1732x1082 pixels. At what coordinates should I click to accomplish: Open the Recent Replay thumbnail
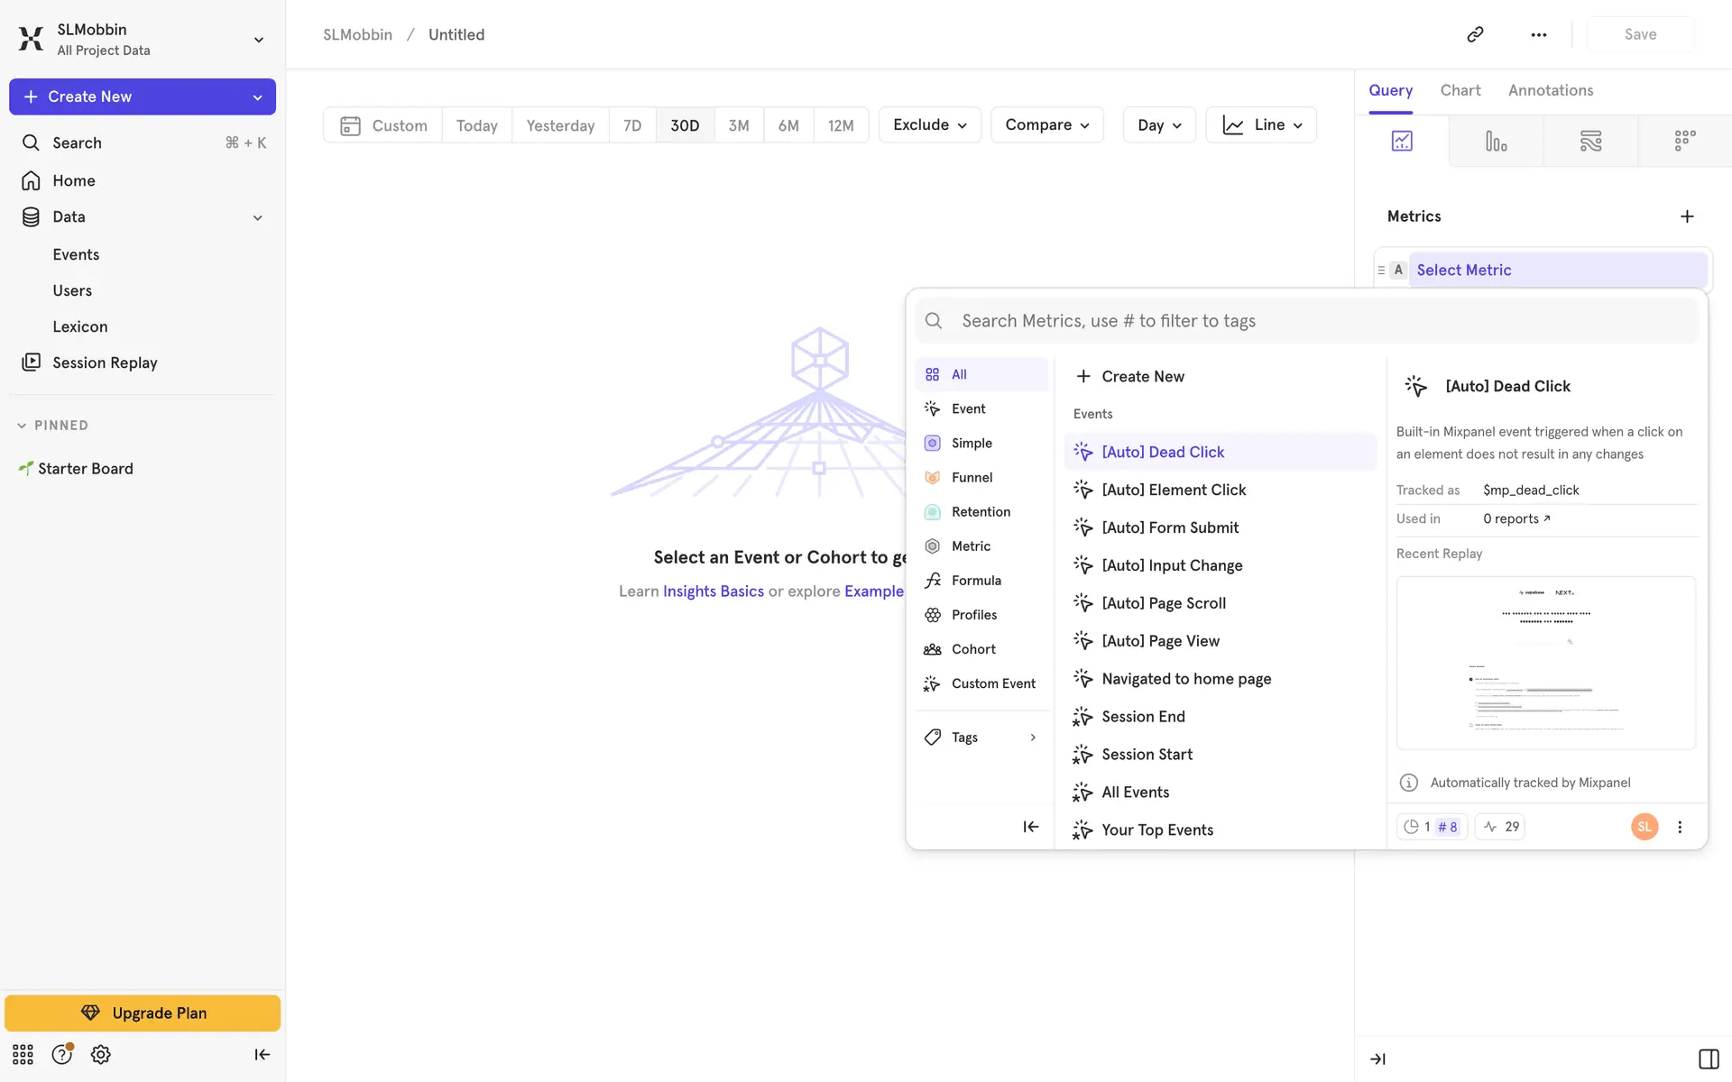tap(1545, 663)
